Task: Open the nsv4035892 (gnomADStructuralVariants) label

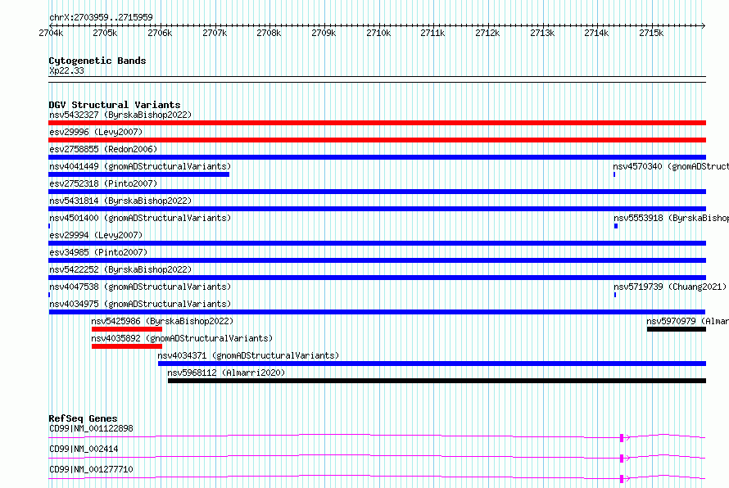Action: (x=182, y=338)
